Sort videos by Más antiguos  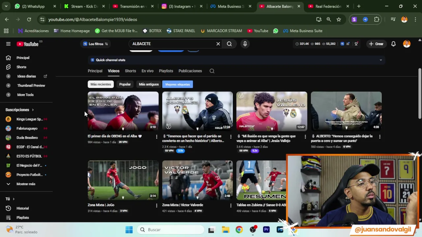coord(149,84)
